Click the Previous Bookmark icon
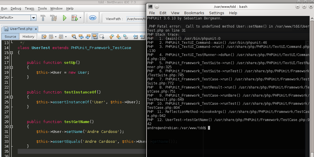Screen dimensions: 314x157 (x=112, y=37)
